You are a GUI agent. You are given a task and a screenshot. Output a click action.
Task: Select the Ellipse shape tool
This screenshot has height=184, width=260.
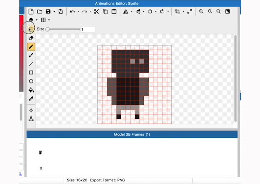coord(31,81)
